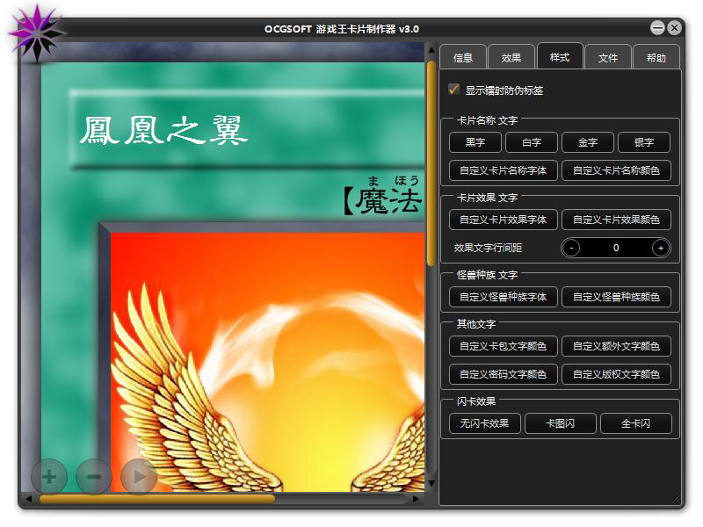
Task: Open 自定义怪兽种族字体 setting
Action: [x=503, y=297]
